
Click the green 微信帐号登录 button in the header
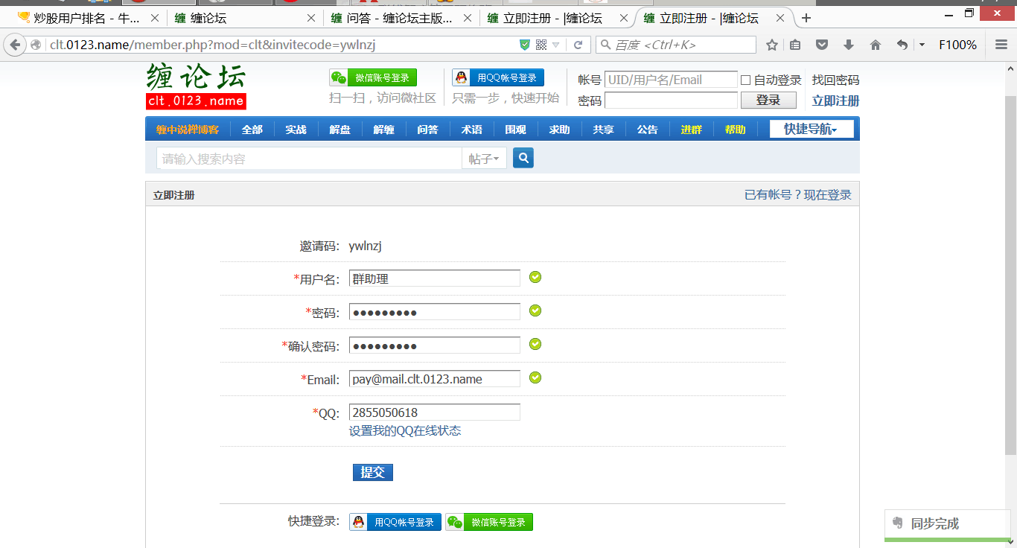click(x=373, y=78)
